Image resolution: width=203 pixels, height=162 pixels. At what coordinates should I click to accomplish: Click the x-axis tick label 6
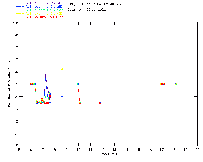(x=31, y=150)
